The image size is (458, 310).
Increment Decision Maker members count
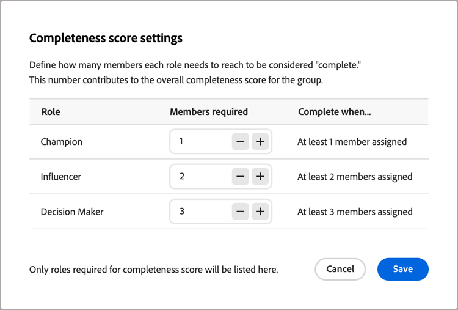[260, 212]
